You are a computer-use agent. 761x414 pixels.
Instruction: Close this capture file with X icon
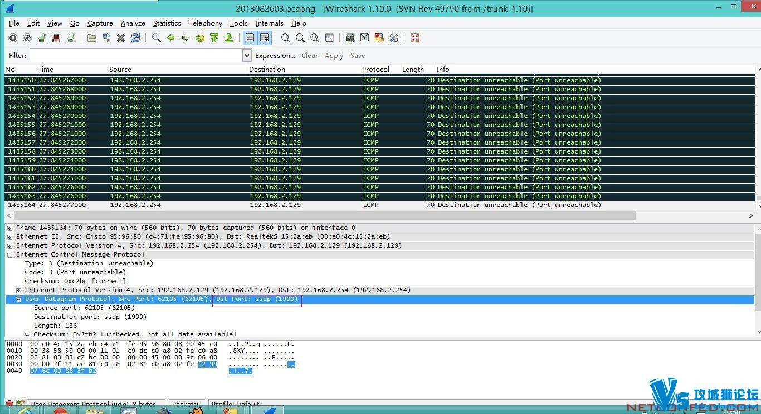[x=121, y=38]
